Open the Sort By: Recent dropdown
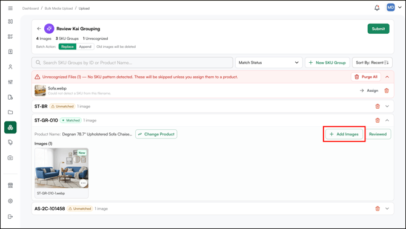Screen dimensions: 406x229 coord(372,62)
